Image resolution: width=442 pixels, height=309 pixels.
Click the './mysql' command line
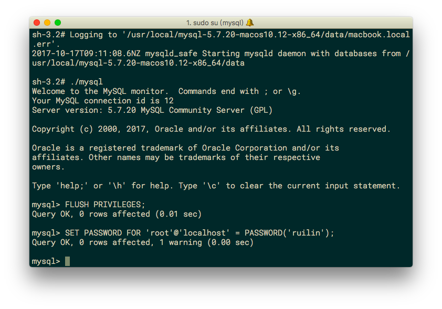(x=67, y=82)
